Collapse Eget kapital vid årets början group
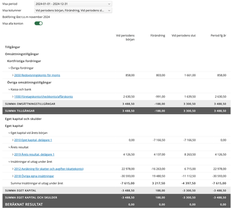The image size is (231, 209). pyautogui.click(x=9, y=133)
